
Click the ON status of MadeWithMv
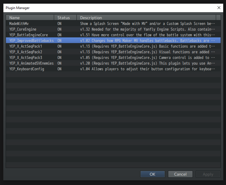tap(59, 24)
